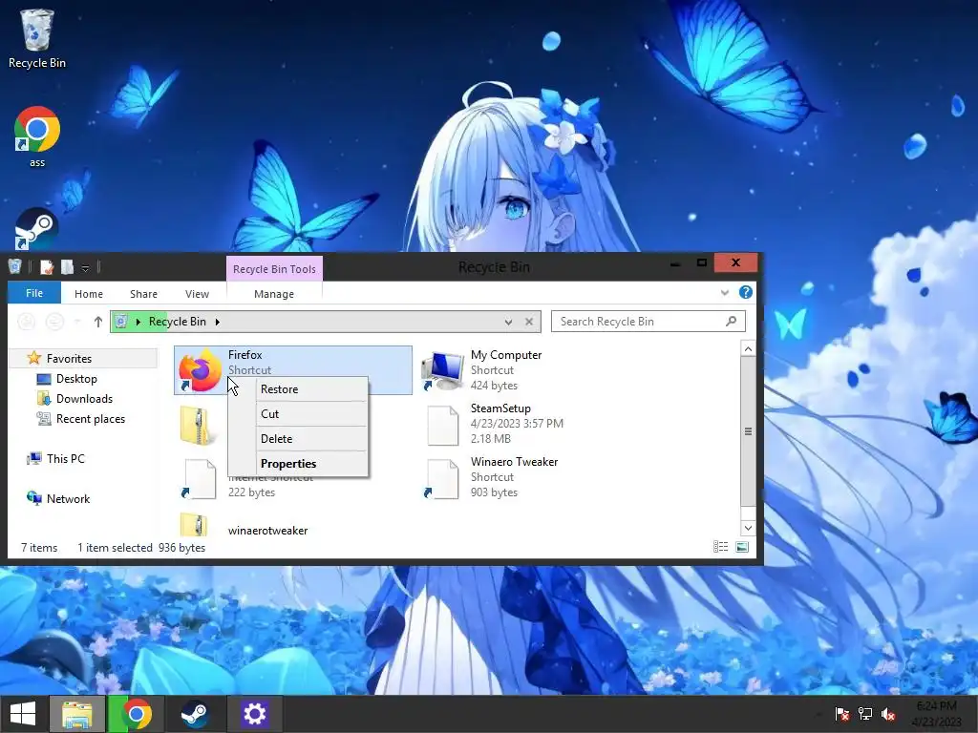Click the scroll up arrow of file list
This screenshot has height=733, width=978.
coord(748,349)
